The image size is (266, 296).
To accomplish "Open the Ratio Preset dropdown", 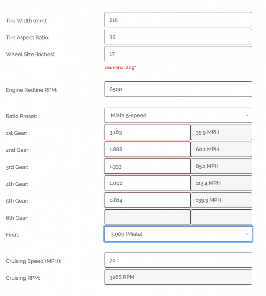I will [x=178, y=115].
